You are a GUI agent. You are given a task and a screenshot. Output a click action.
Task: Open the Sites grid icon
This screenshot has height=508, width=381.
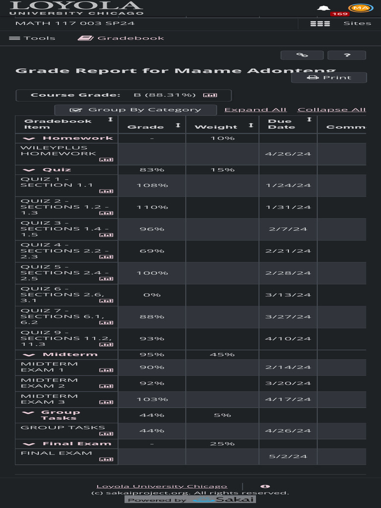coord(320,23)
